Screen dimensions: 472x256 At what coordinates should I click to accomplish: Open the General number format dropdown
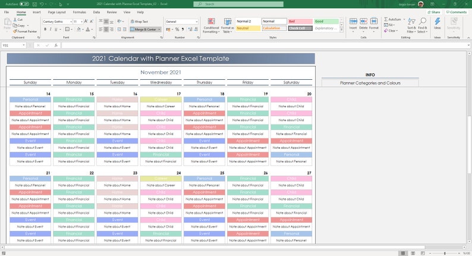tap(197, 21)
